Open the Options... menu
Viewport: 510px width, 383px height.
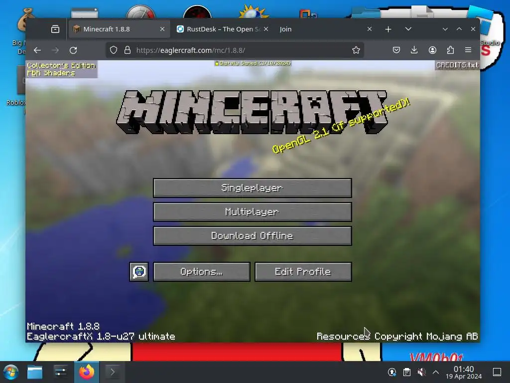pos(202,272)
